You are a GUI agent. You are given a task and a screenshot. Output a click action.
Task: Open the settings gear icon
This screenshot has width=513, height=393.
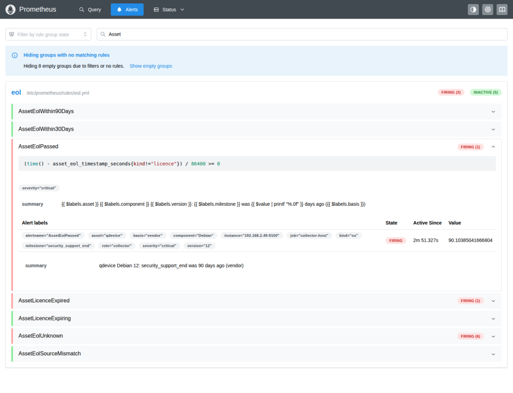point(487,10)
